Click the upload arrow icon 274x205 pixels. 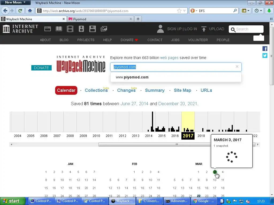point(204,29)
